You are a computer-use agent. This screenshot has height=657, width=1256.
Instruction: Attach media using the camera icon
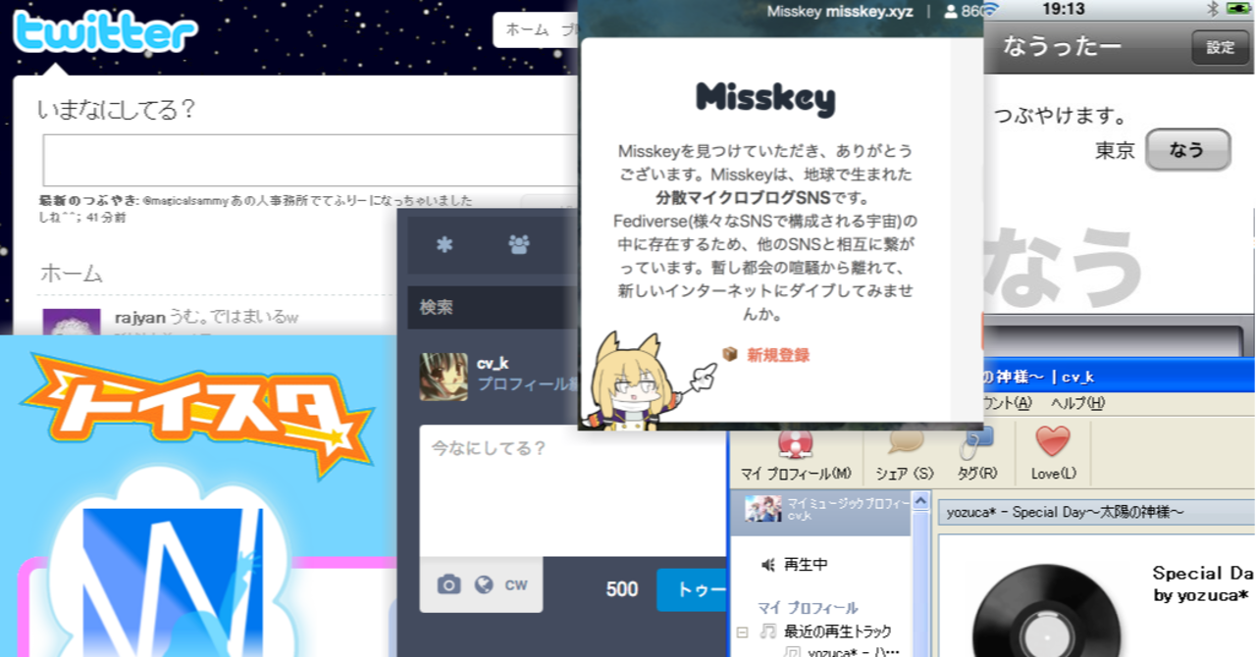pyautogui.click(x=448, y=585)
